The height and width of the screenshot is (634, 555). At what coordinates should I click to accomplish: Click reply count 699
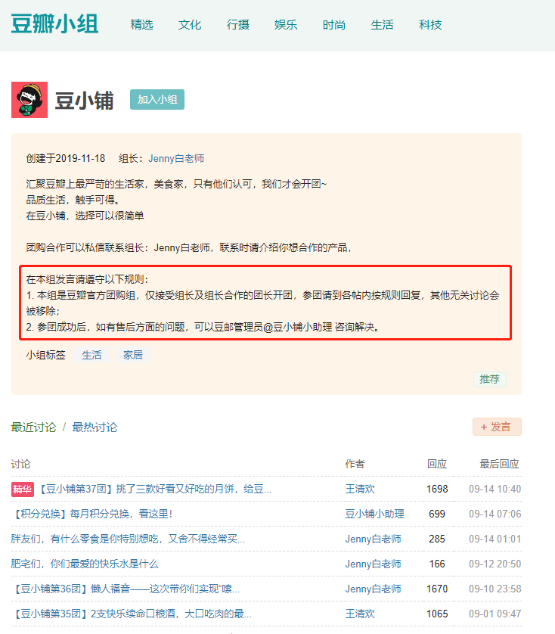pyautogui.click(x=437, y=514)
